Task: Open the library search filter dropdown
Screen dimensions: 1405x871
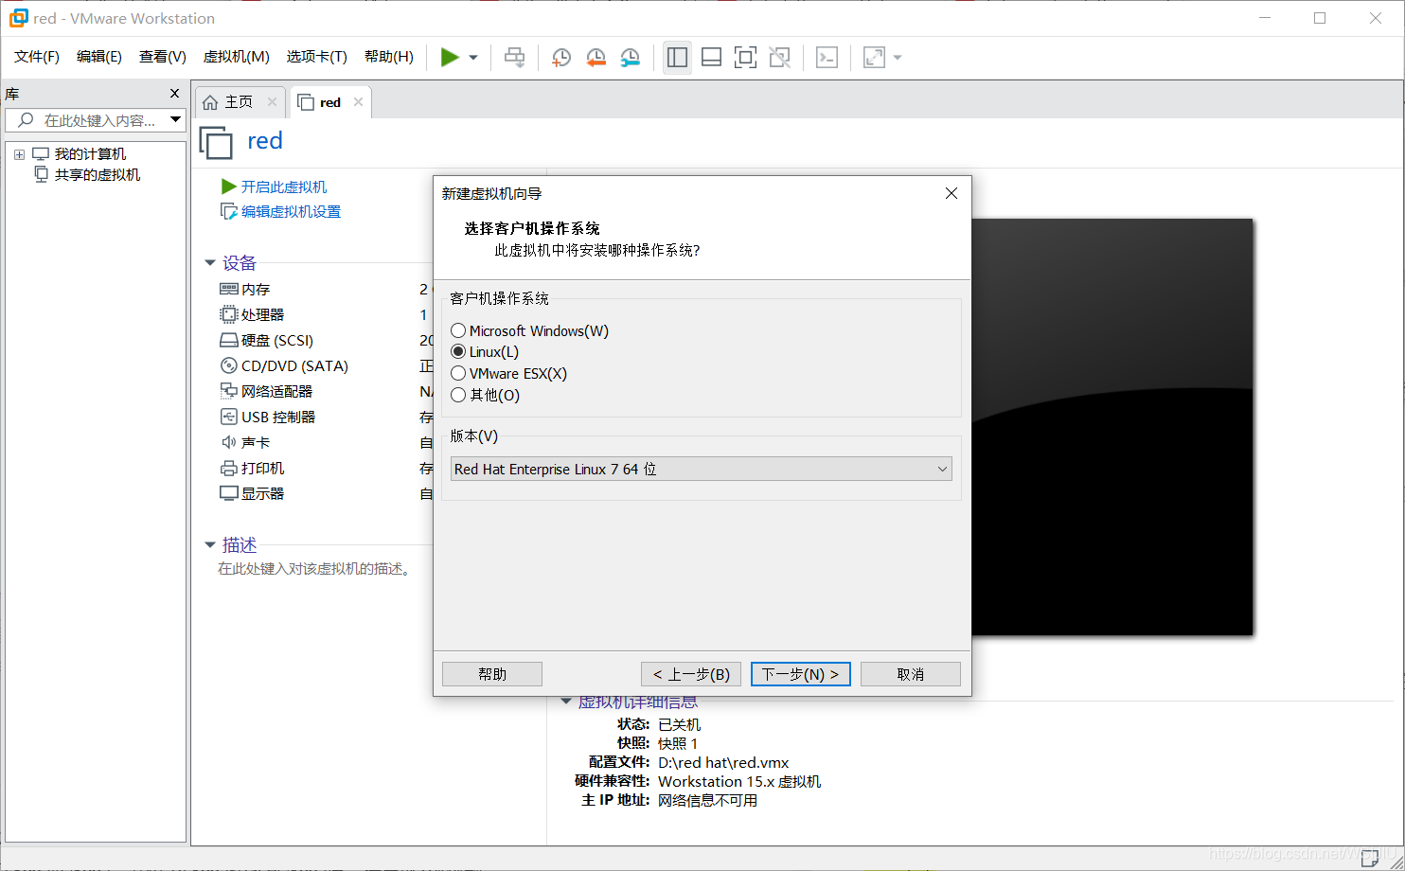Action: [x=175, y=120]
